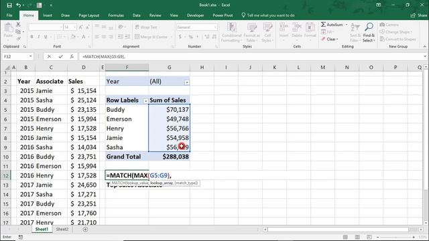Screen dimensions: 429x241
Task: Open the File tab
Action: [9, 15]
